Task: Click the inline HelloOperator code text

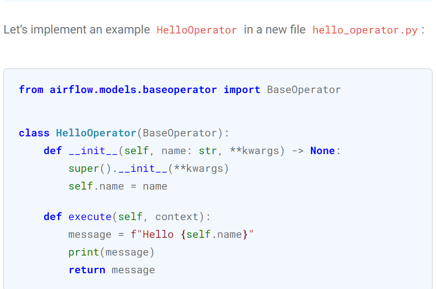Action: pos(196,30)
